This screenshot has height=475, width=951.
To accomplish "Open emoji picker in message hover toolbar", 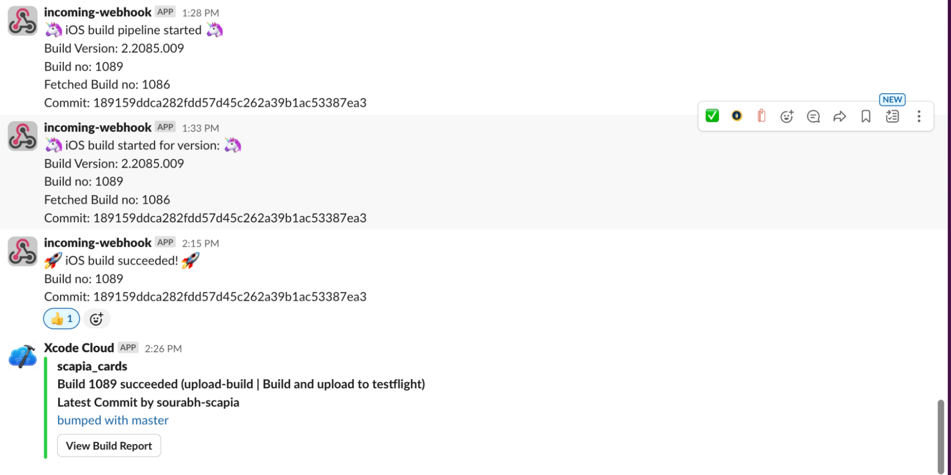I will point(787,116).
